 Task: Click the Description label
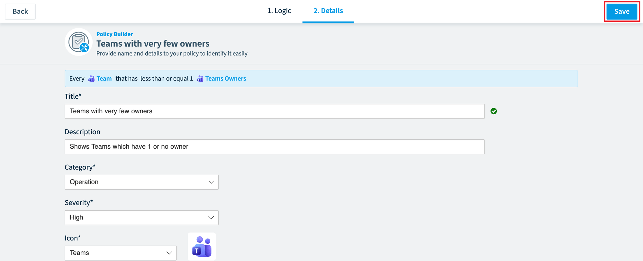coord(82,132)
